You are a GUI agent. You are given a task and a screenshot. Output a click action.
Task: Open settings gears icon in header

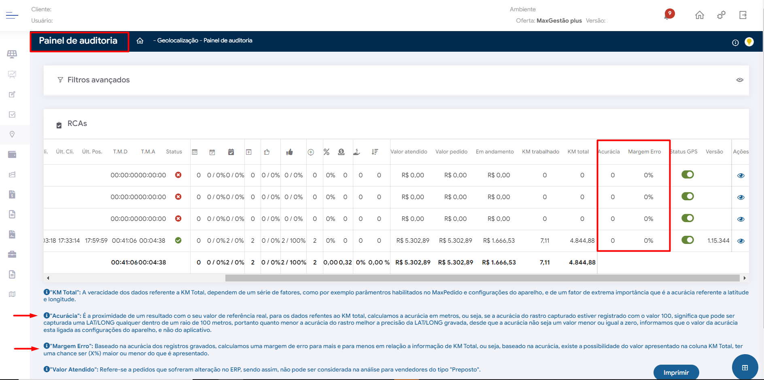point(721,15)
